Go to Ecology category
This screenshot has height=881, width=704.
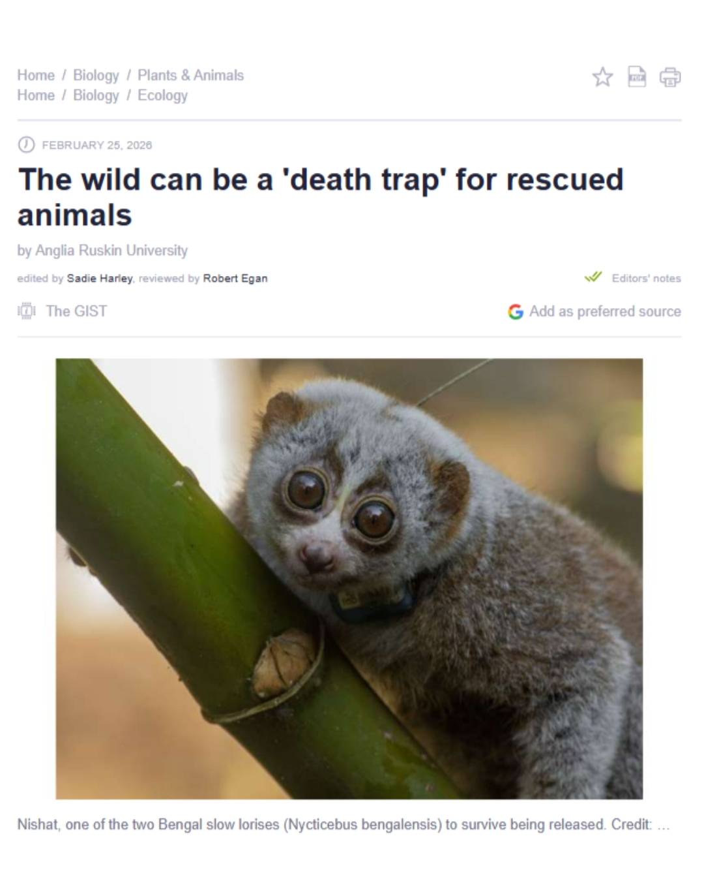tap(162, 95)
